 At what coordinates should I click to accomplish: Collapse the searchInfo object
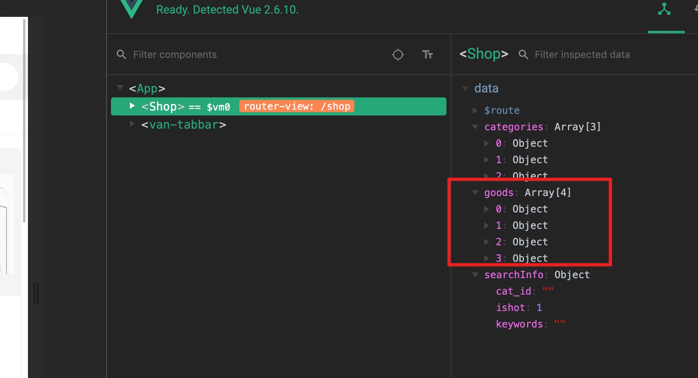click(475, 274)
